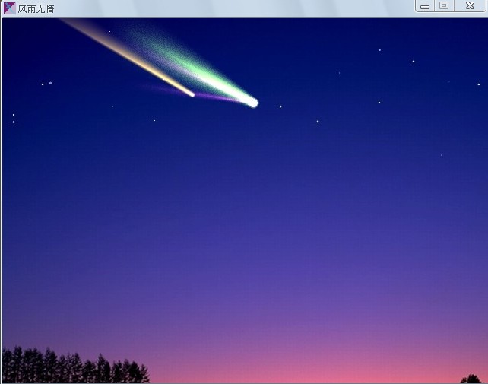This screenshot has width=488, height=384.
Task: Click the 风雨无情 title text
Action: [x=36, y=8]
